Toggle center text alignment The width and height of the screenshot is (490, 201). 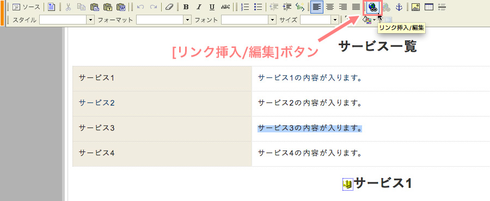pyautogui.click(x=330, y=7)
